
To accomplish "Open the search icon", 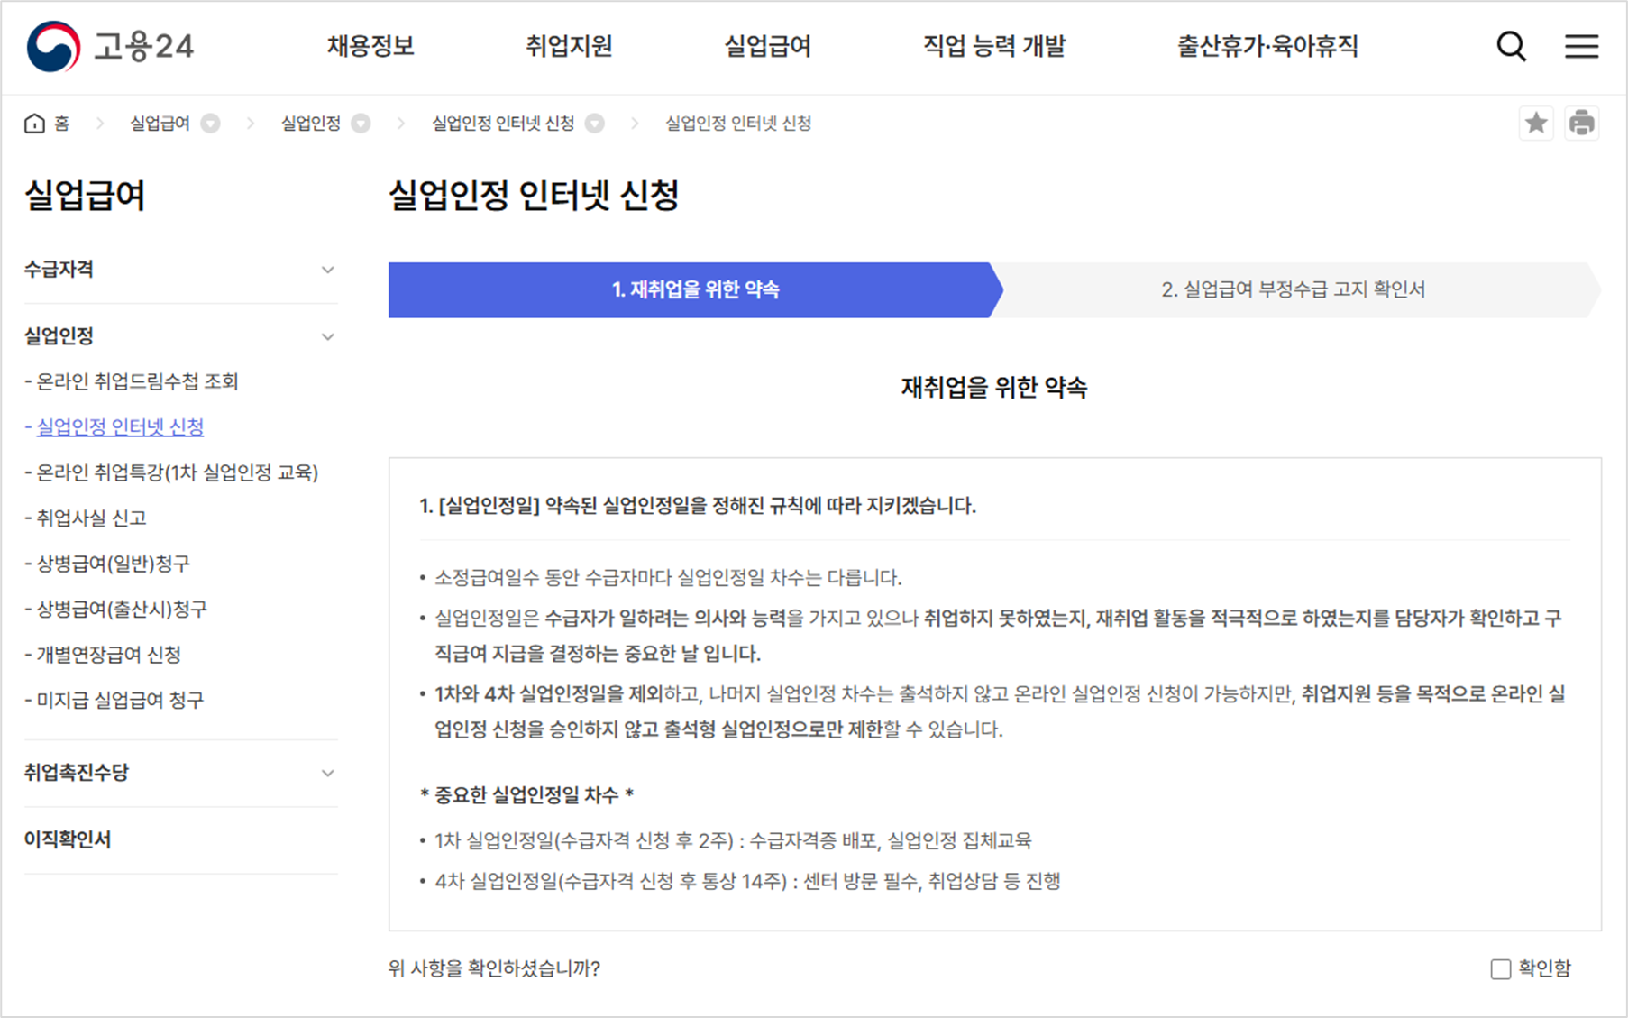I will [x=1510, y=47].
